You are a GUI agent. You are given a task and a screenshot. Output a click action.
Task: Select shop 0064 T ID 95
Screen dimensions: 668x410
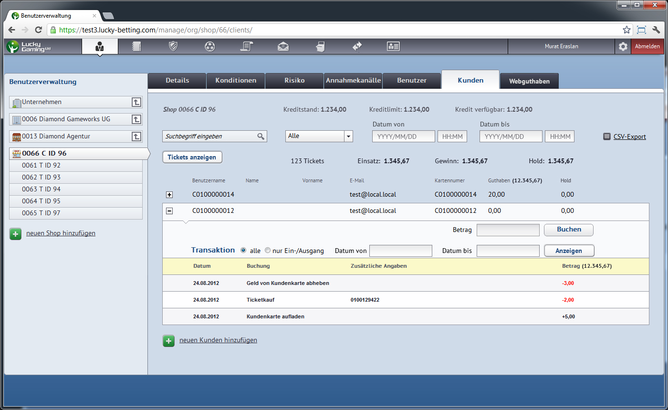point(76,201)
